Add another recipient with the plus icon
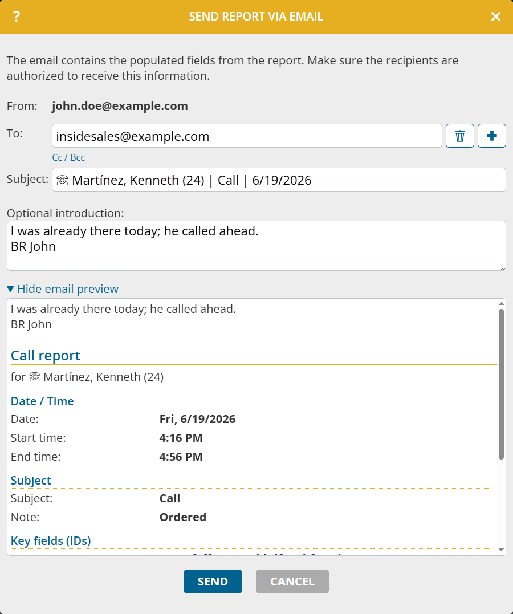Image resolution: width=513 pixels, height=614 pixels. click(x=492, y=136)
